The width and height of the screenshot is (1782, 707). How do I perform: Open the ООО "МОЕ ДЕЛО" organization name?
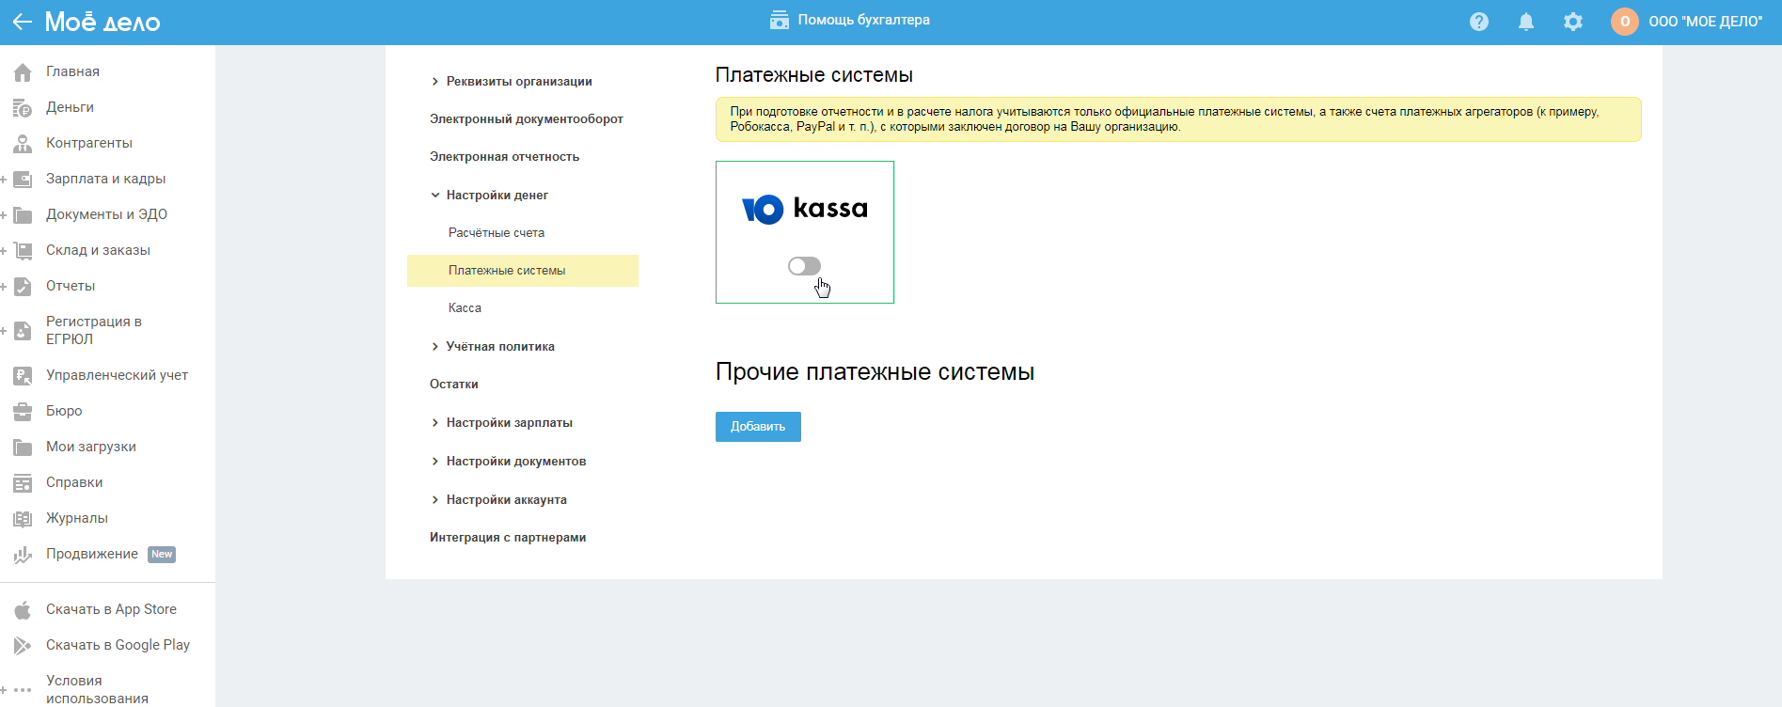(1706, 22)
